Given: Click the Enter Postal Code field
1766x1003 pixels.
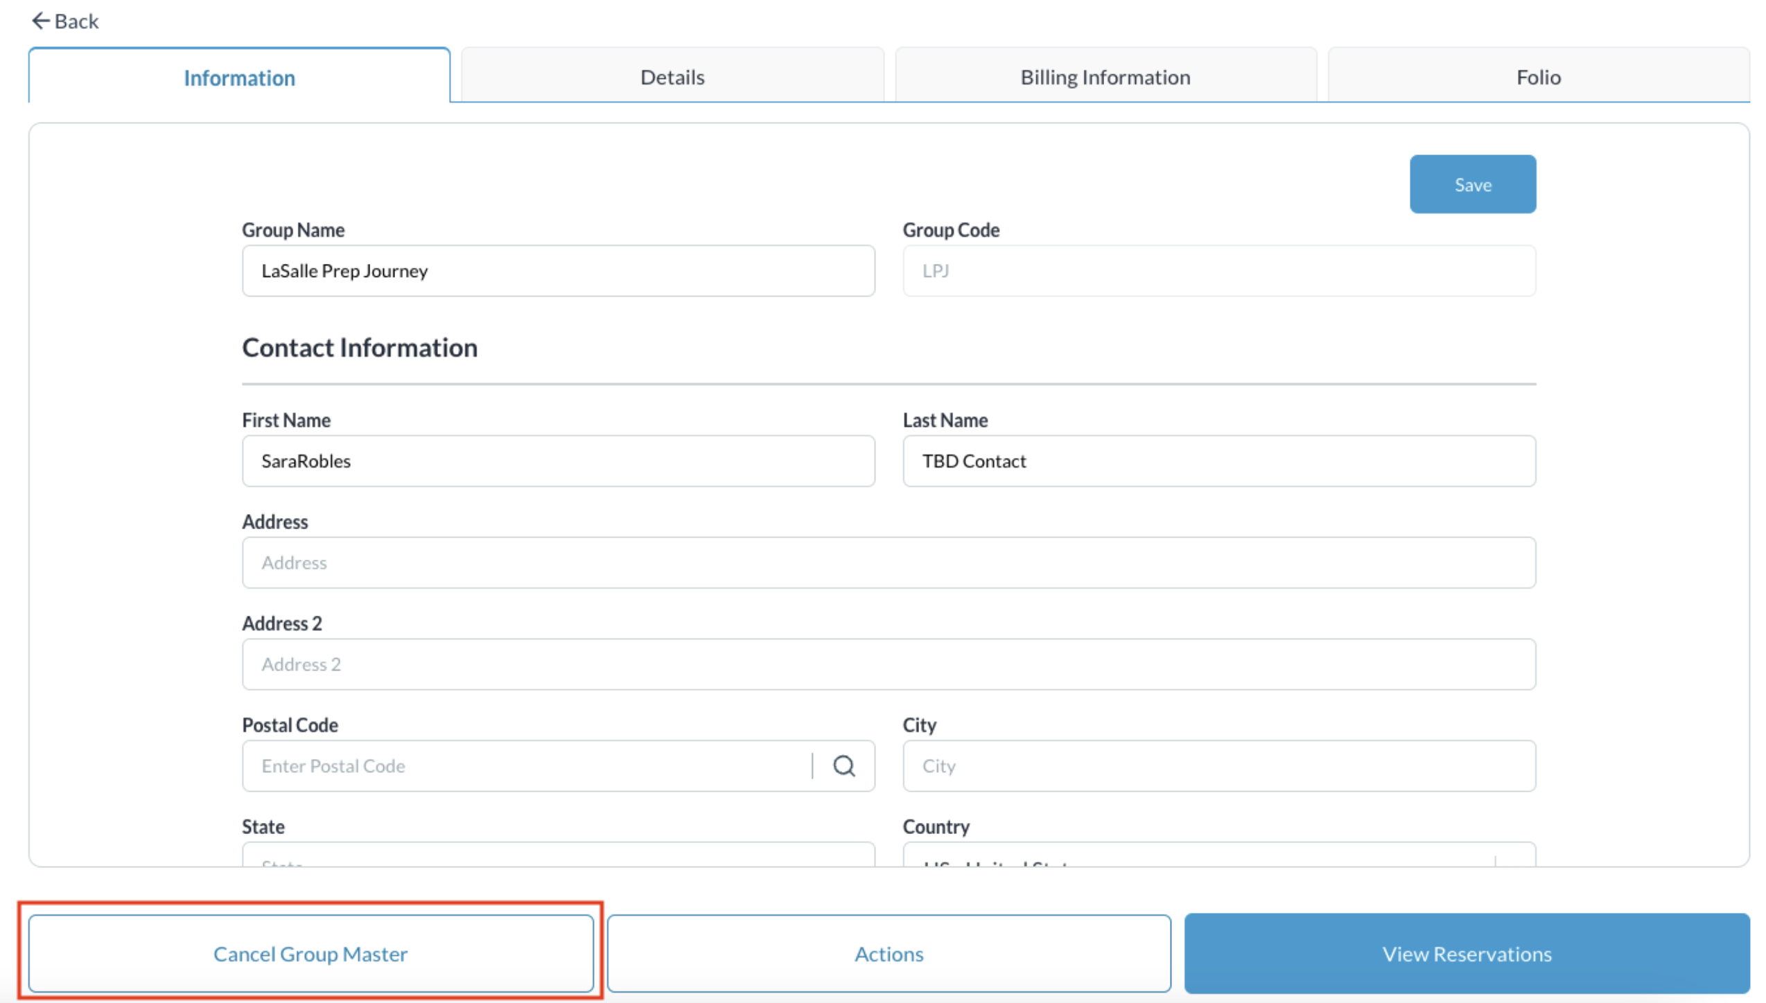Looking at the screenshot, I should [x=527, y=765].
